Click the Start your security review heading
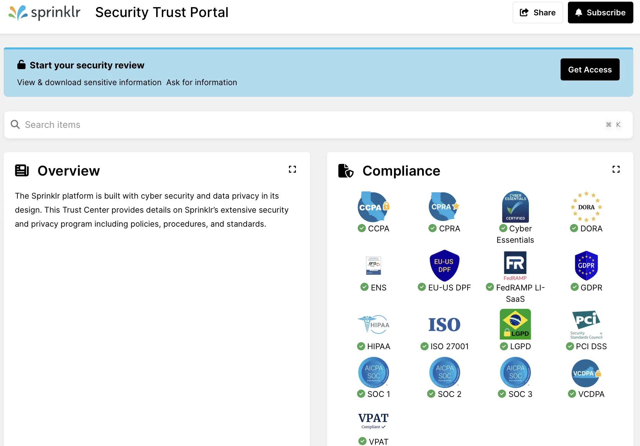This screenshot has height=446, width=640. pos(87,65)
